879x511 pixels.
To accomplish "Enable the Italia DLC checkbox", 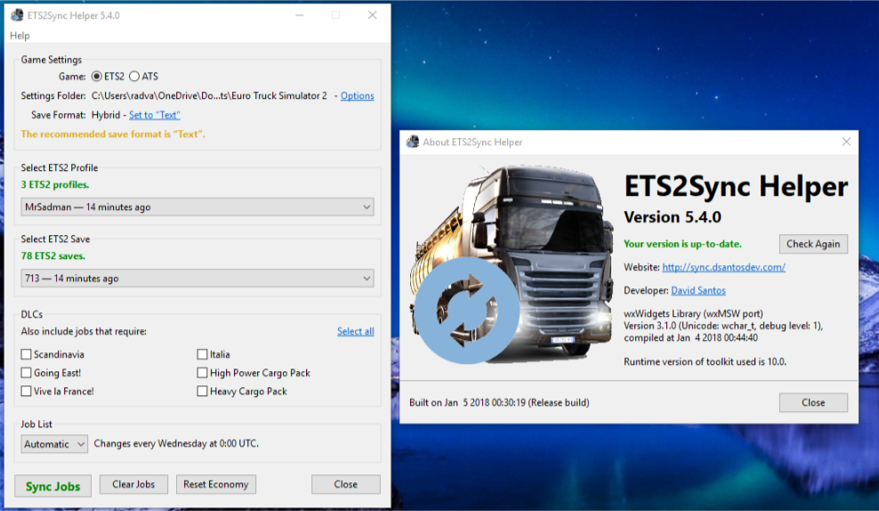I will tap(202, 354).
